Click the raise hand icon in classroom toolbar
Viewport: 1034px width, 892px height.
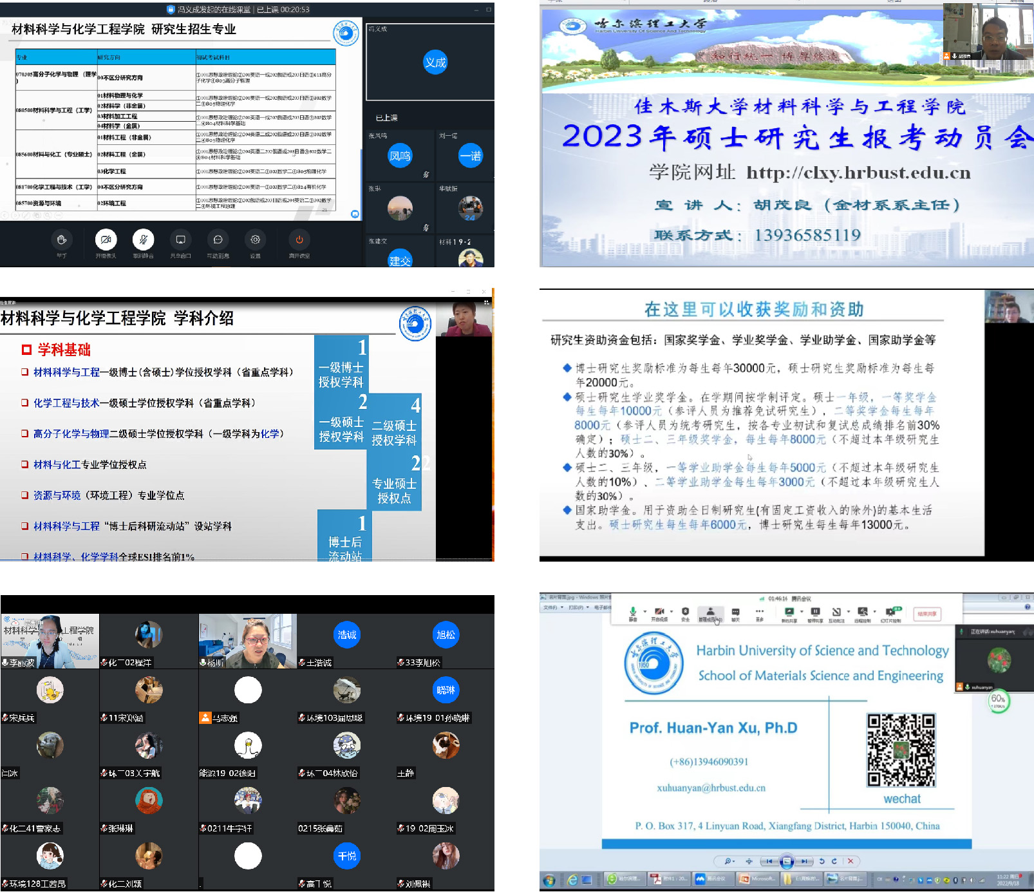coord(62,240)
